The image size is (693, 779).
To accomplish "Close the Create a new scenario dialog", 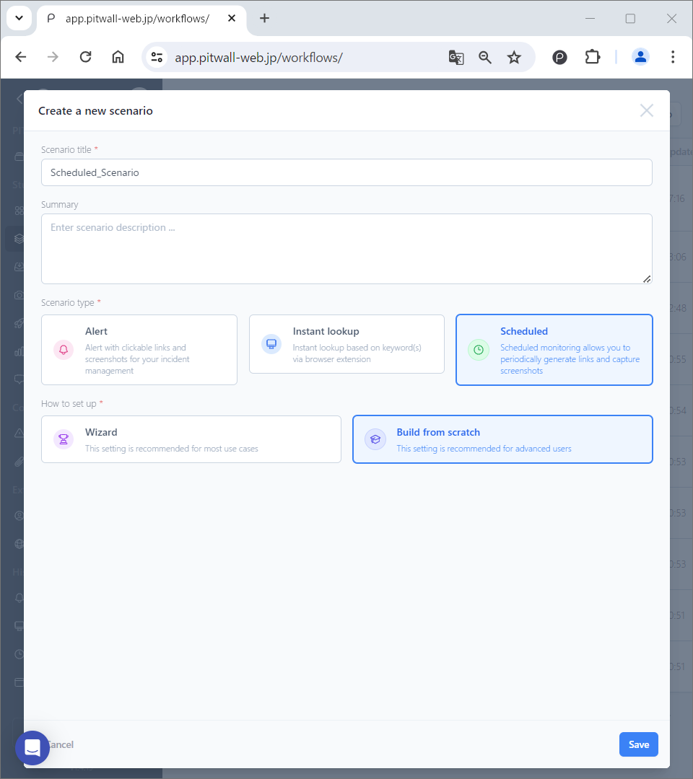I will (x=646, y=110).
